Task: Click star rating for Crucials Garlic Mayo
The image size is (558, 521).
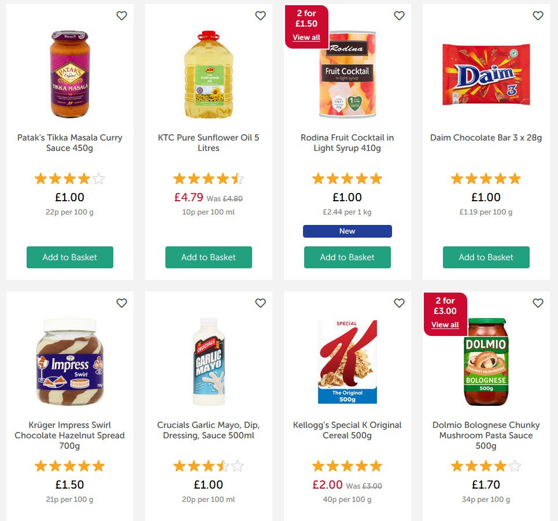Action: (209, 466)
